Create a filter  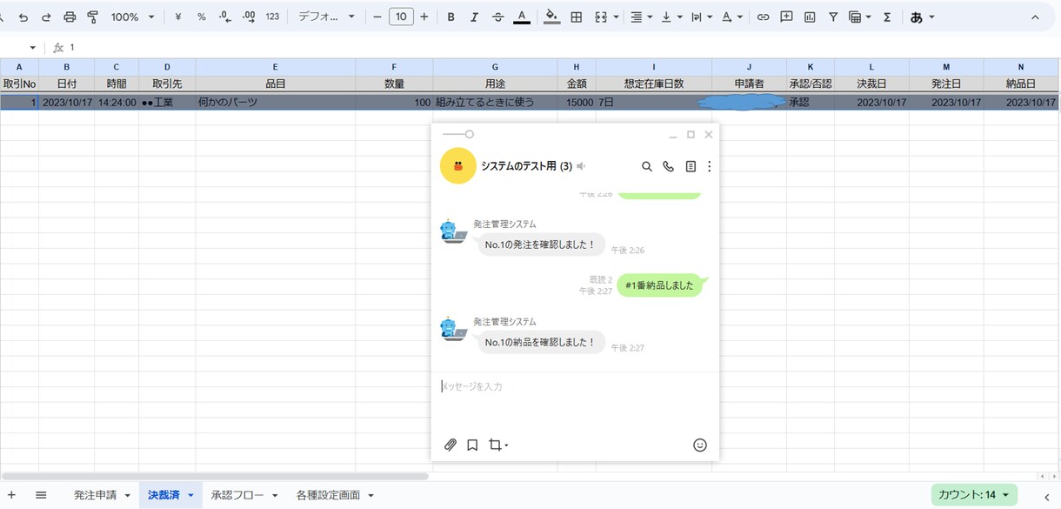click(x=833, y=17)
